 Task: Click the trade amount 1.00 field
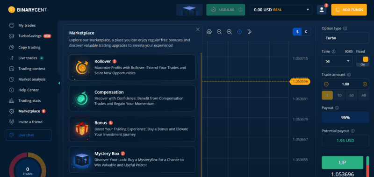coord(345,84)
